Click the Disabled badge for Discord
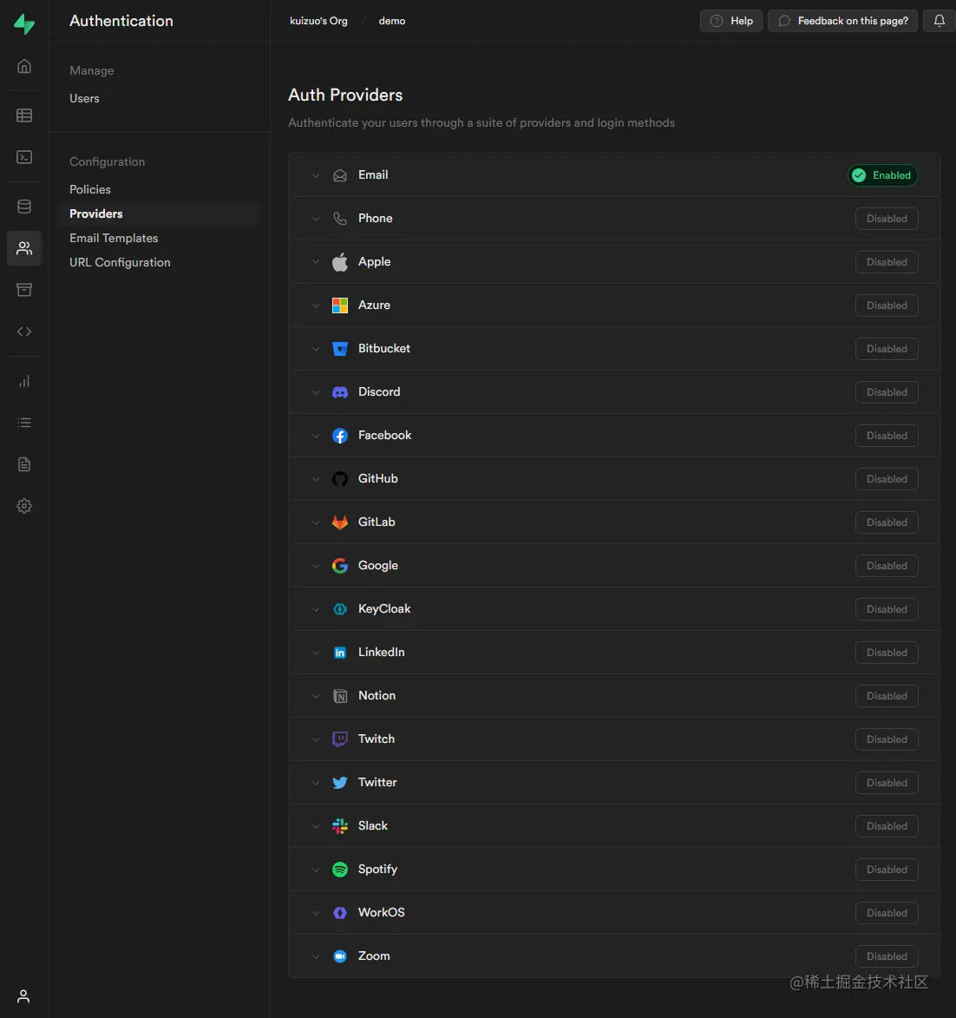Screen dimensions: 956x1018 pos(887,392)
